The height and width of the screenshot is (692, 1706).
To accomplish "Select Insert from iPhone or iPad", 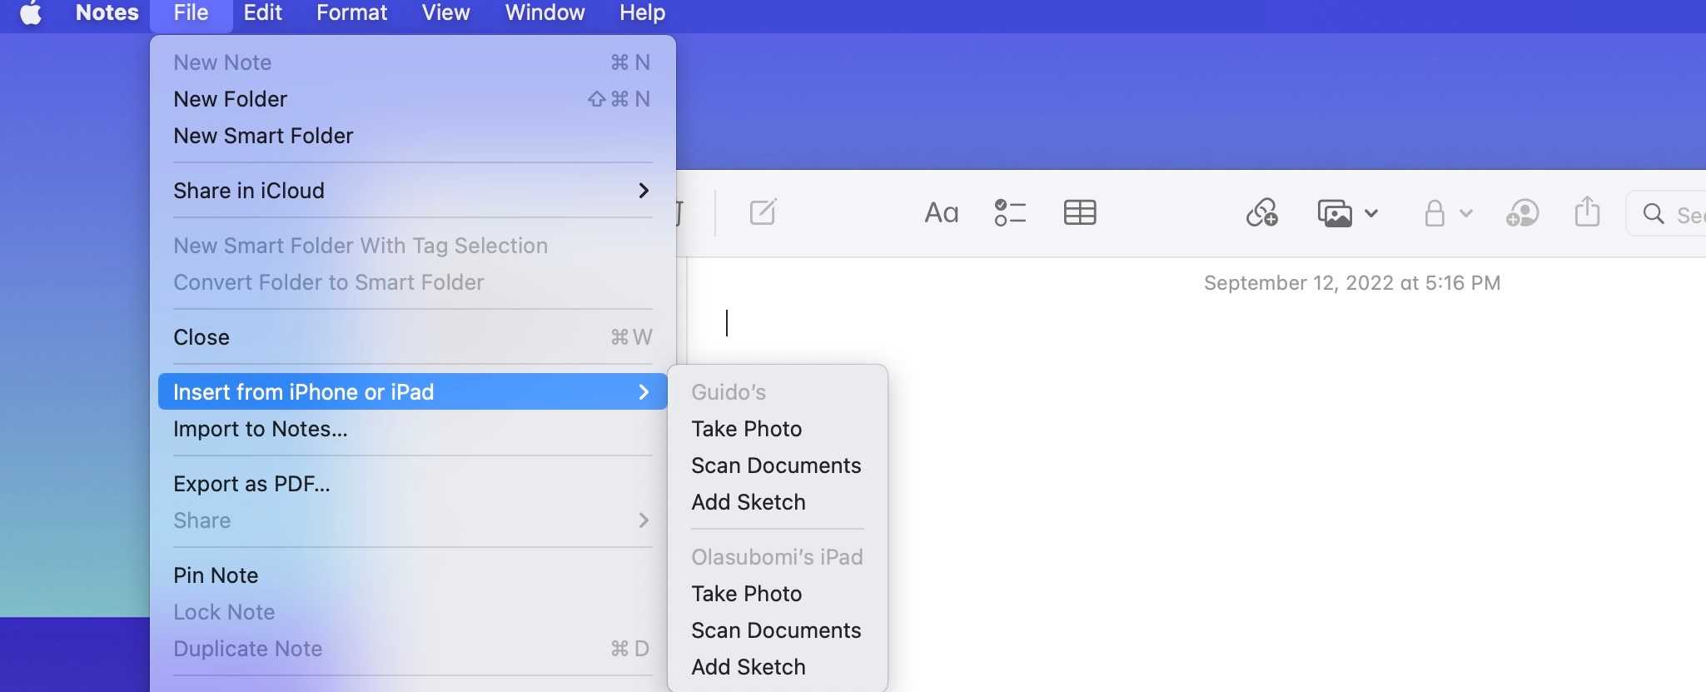I will (x=412, y=392).
